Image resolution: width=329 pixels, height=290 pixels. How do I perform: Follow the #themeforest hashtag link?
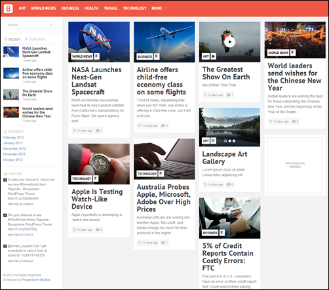pos(29,184)
